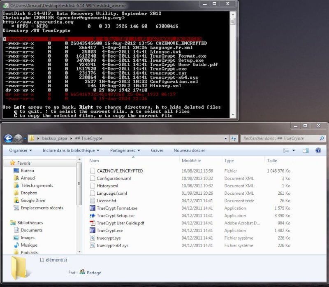The image size is (329, 287).
Task: Open Téléchargements in navigation pane
Action: point(37,186)
